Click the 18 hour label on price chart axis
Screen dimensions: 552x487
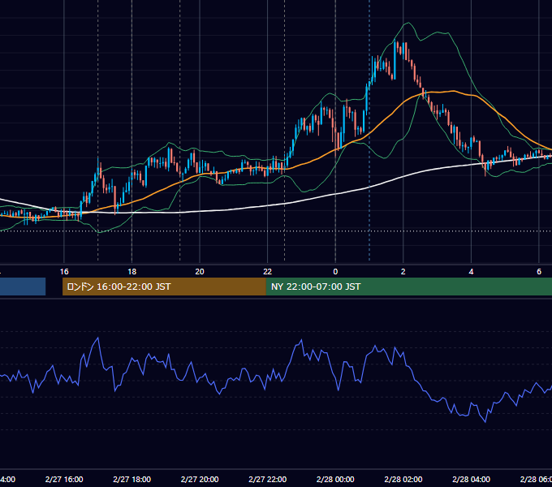click(132, 272)
